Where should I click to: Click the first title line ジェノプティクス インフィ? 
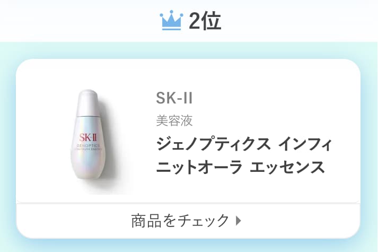click(x=244, y=144)
